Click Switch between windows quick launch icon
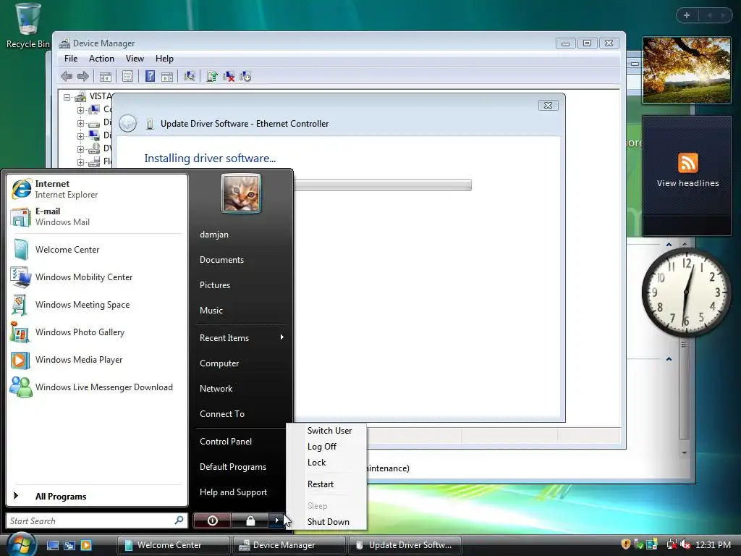 (69, 545)
